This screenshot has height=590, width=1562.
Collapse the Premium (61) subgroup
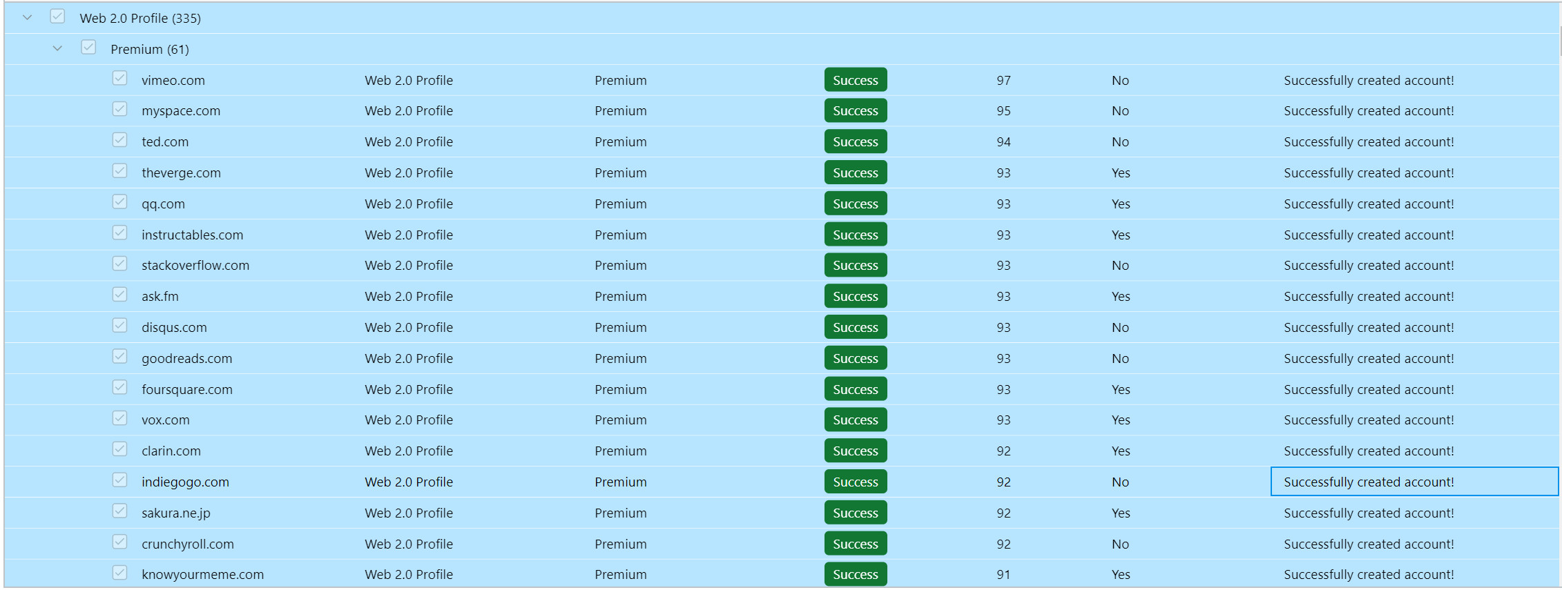click(58, 48)
